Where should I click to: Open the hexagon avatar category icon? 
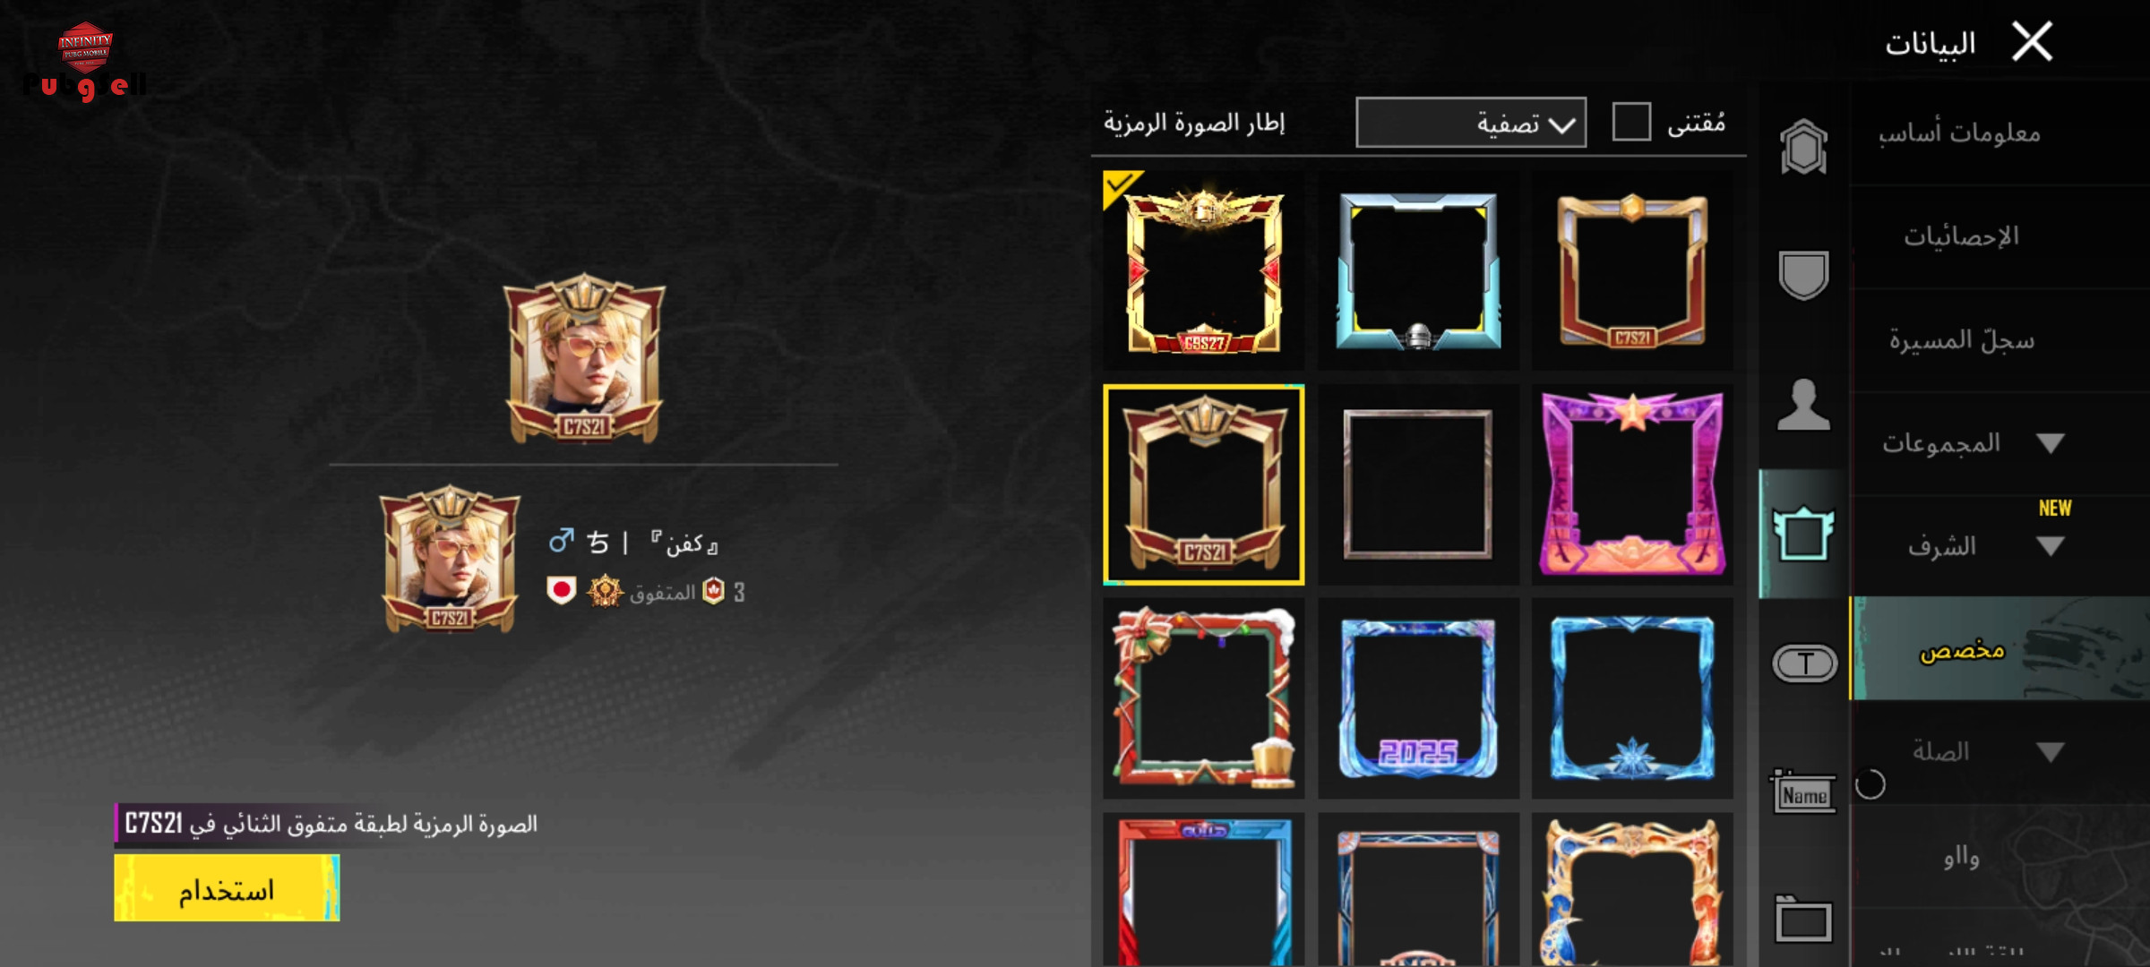coord(1803,147)
